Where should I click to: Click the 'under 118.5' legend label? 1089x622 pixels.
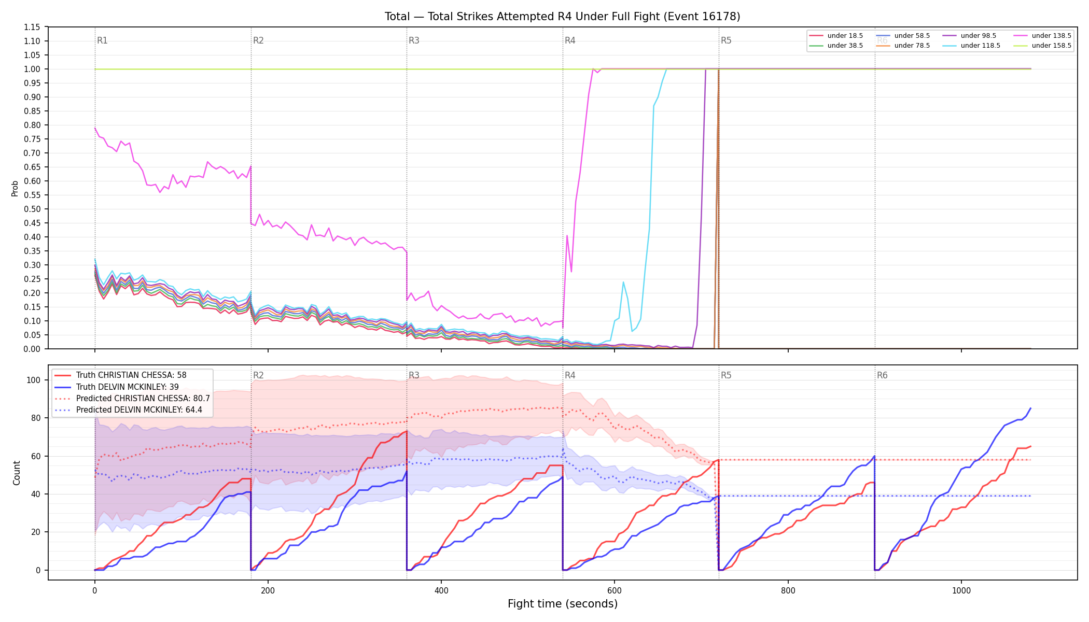[981, 46]
